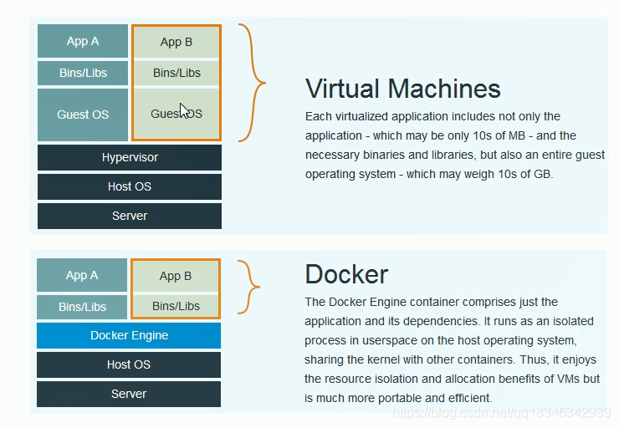Click Host OS beneath the Hypervisor layer

pyautogui.click(x=130, y=186)
